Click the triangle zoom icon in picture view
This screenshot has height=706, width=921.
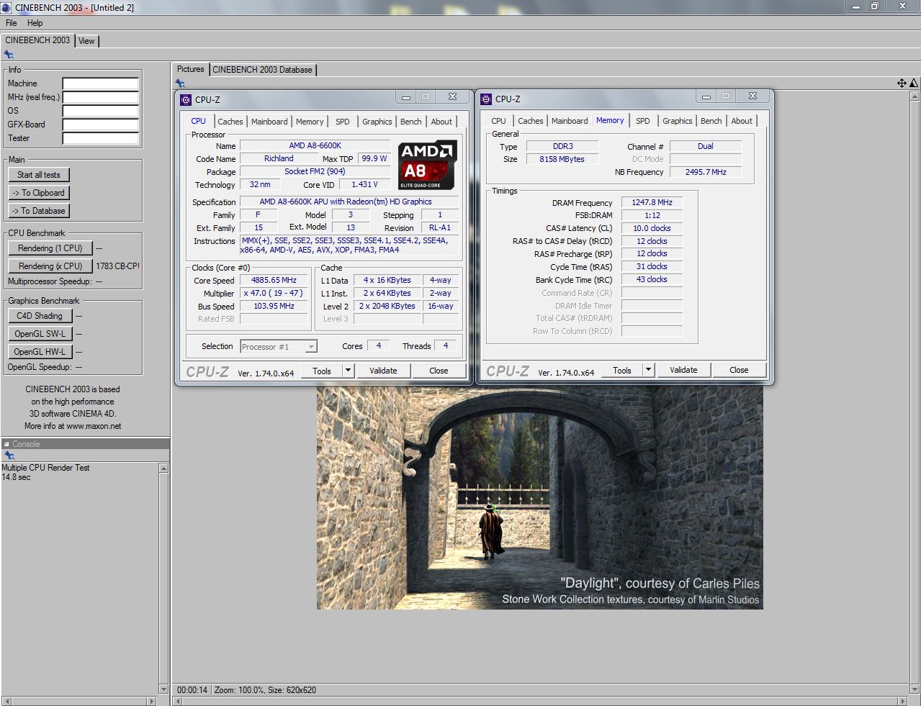pos(914,83)
